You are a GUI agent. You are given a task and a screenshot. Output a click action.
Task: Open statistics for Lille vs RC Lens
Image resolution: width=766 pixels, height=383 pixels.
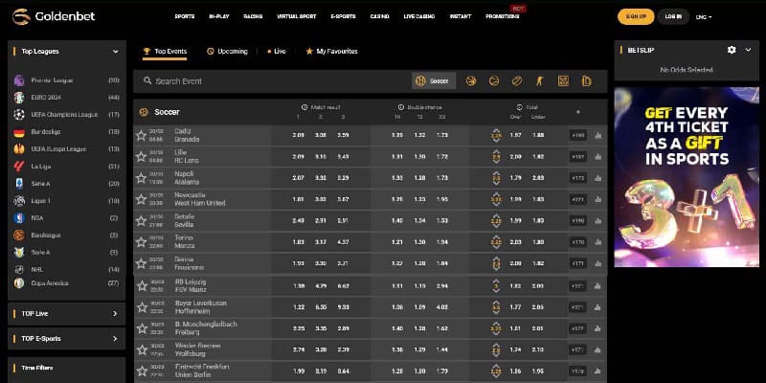click(597, 157)
